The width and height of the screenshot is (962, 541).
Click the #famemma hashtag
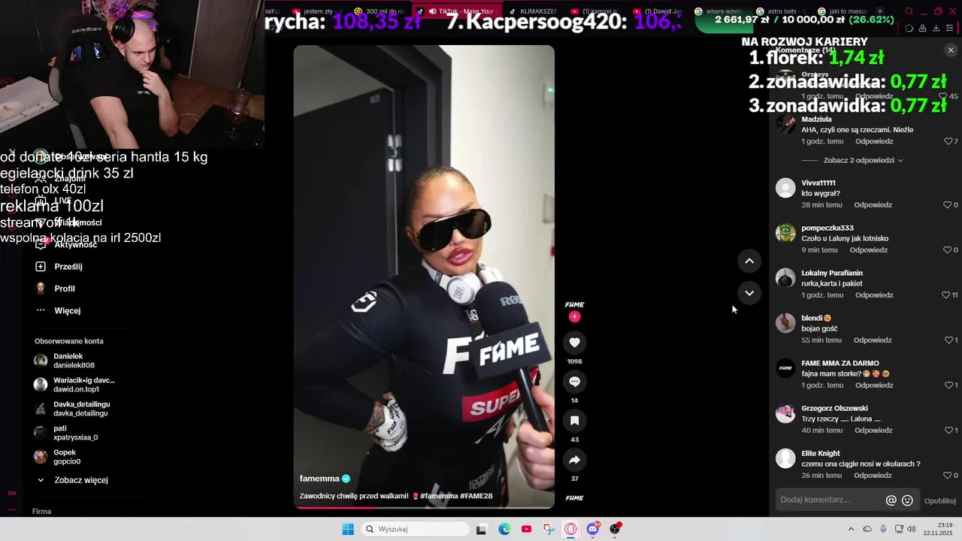pos(439,496)
